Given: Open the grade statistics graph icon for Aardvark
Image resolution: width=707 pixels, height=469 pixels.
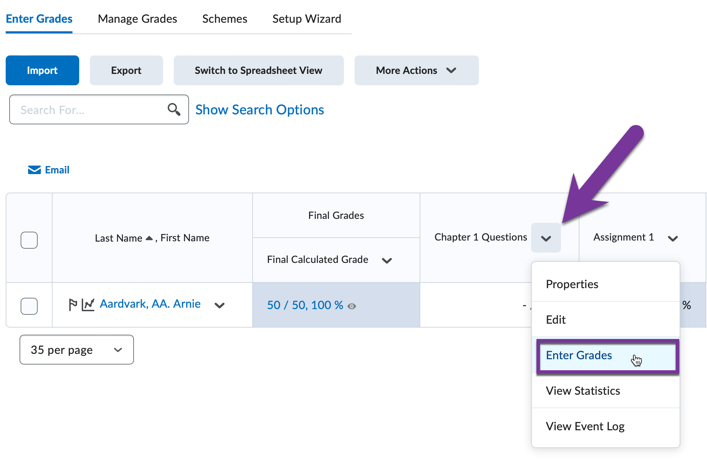Looking at the screenshot, I should point(89,304).
